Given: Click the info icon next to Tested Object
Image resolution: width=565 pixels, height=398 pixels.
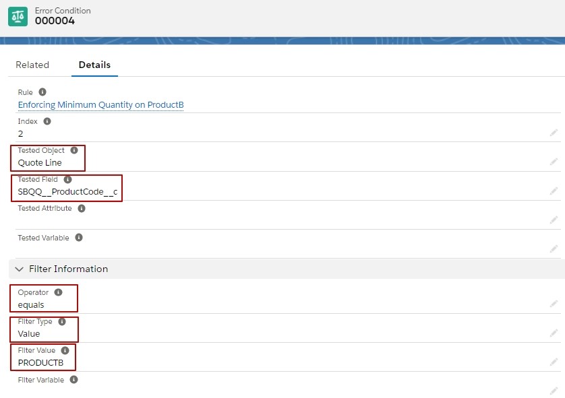Looking at the screenshot, I should pyautogui.click(x=74, y=150).
